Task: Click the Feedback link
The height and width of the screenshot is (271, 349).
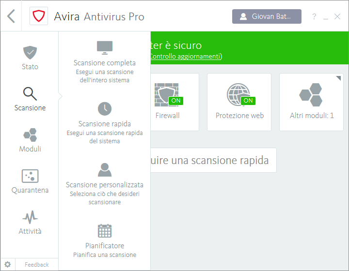Action: pos(37,265)
